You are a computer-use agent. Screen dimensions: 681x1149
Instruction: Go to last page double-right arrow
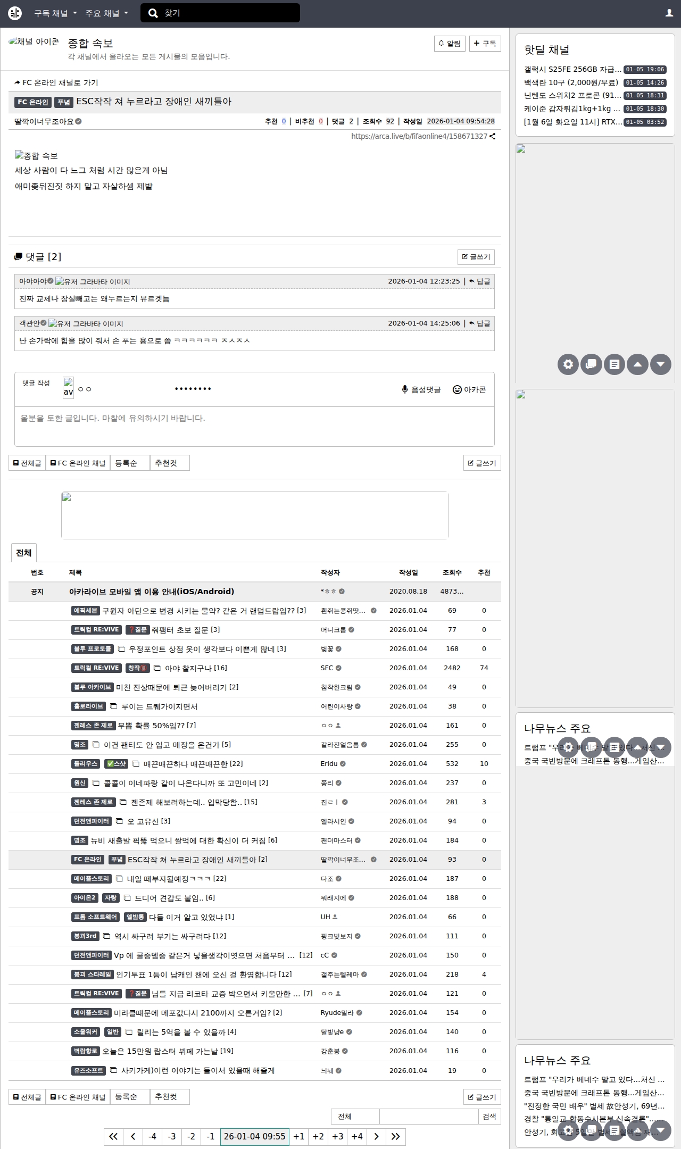[395, 1137]
